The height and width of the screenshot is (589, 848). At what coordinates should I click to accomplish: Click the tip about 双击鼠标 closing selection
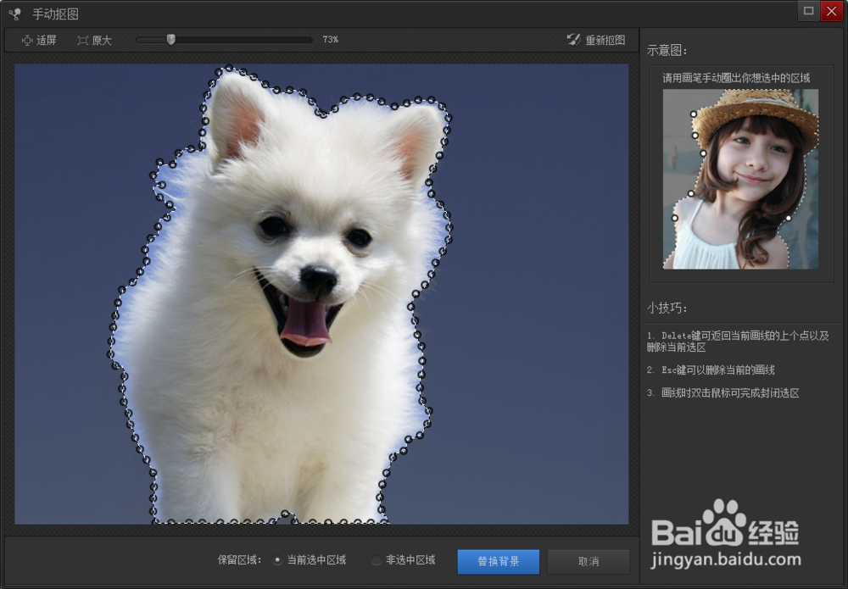click(722, 393)
